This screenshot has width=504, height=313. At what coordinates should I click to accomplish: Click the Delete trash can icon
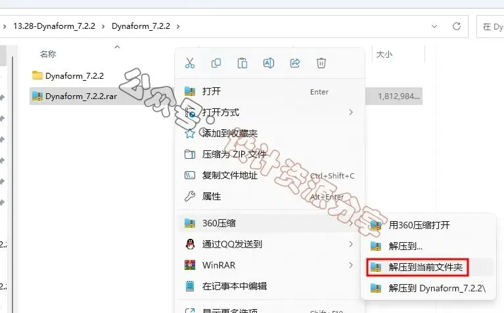pyautogui.click(x=321, y=63)
